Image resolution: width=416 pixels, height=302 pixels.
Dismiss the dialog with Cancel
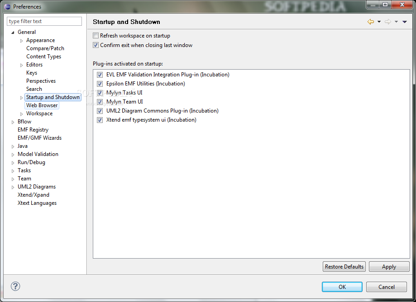(x=386, y=287)
